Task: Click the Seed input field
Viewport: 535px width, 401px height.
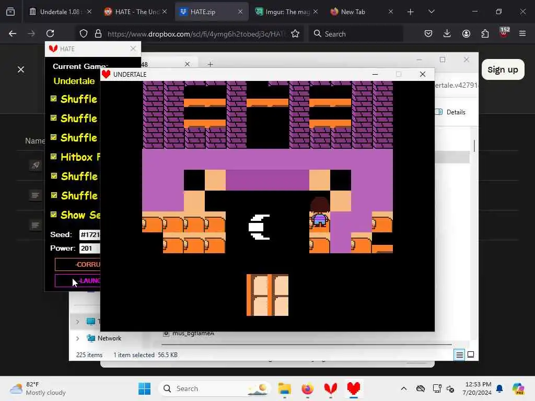Action: tap(90, 234)
